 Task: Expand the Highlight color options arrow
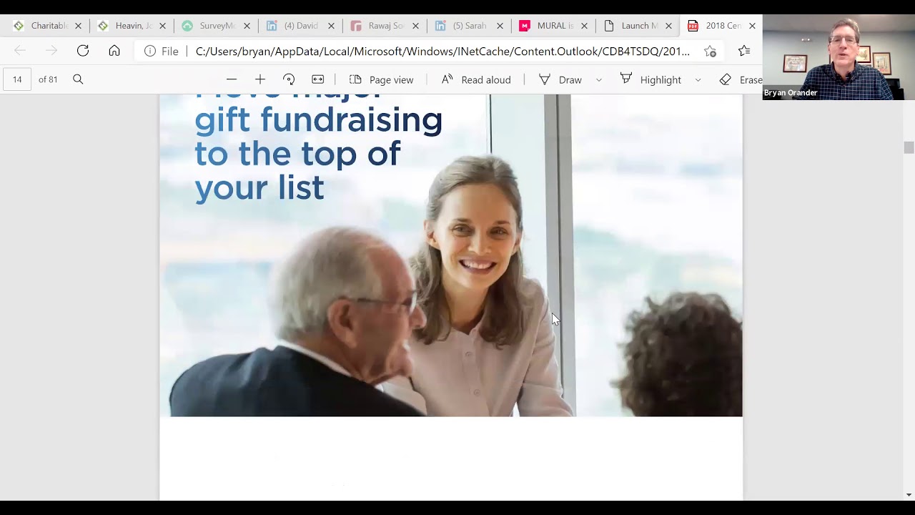point(698,80)
